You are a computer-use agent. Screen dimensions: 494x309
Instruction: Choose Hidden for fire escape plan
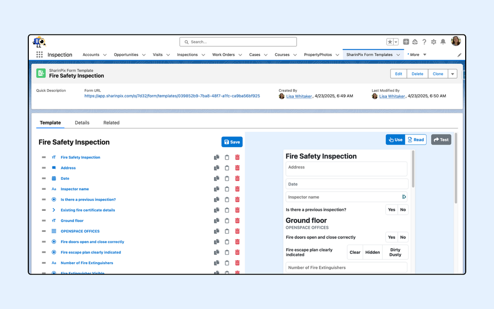(x=373, y=252)
